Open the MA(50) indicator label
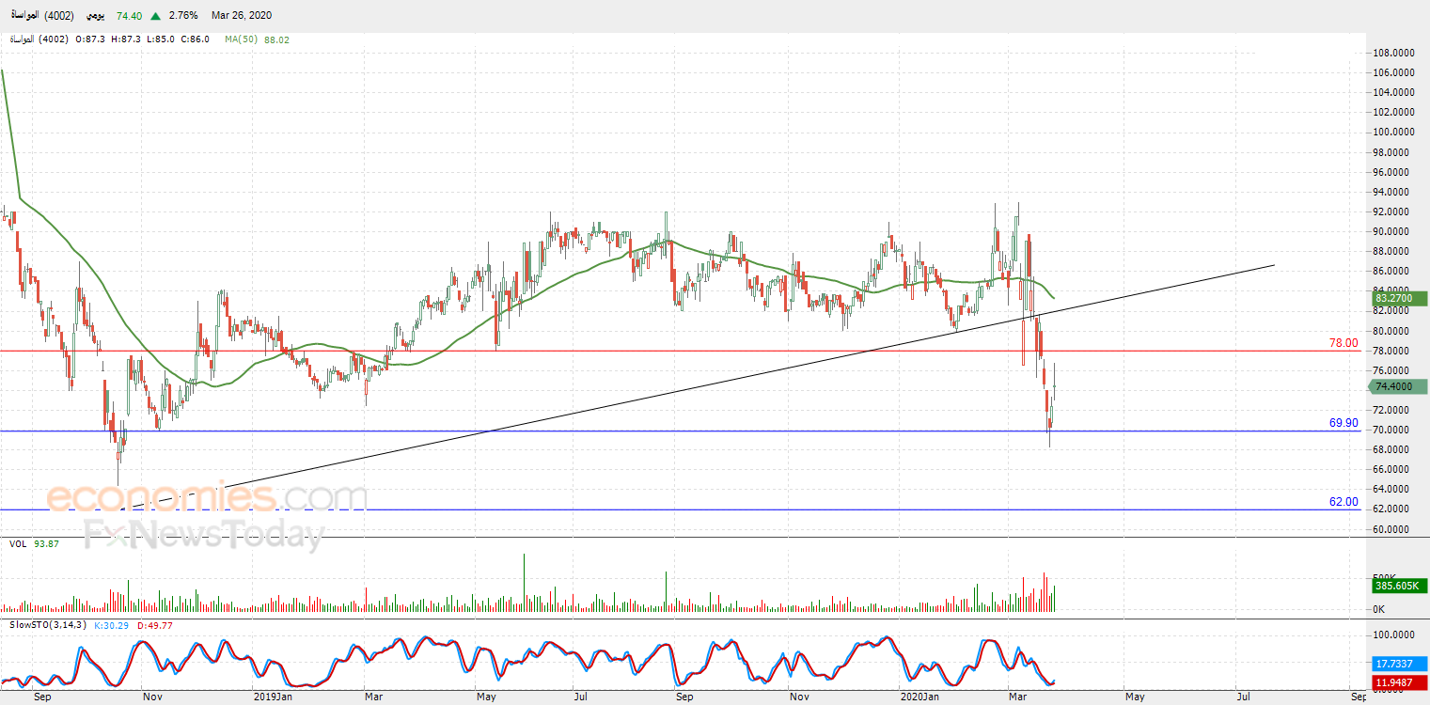 243,39
